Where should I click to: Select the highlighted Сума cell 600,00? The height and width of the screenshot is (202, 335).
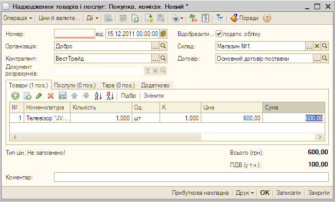[294, 118]
